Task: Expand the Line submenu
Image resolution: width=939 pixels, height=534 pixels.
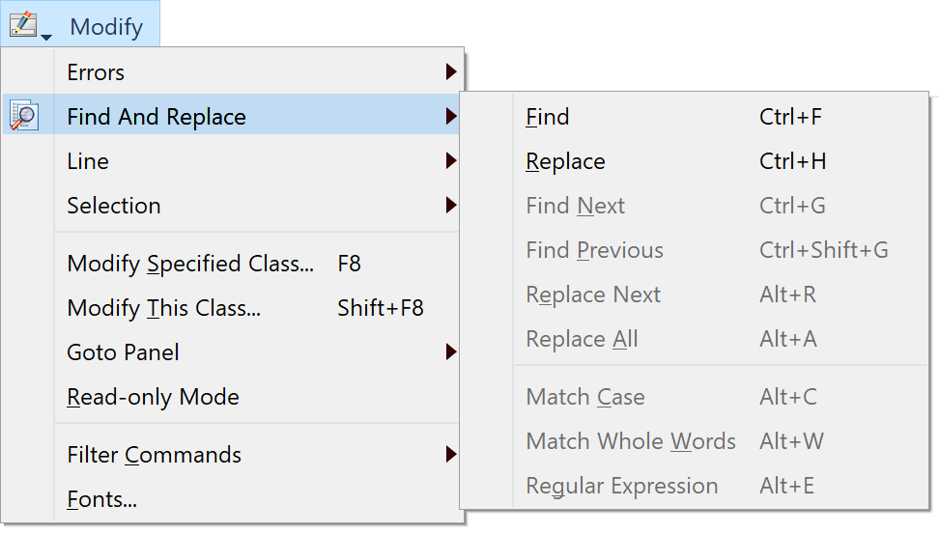Action: [259, 161]
